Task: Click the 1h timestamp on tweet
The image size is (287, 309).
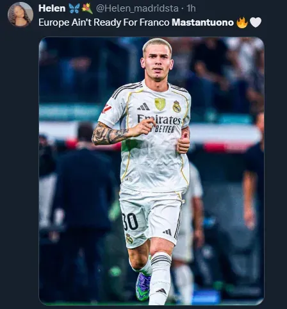Action: coord(191,8)
